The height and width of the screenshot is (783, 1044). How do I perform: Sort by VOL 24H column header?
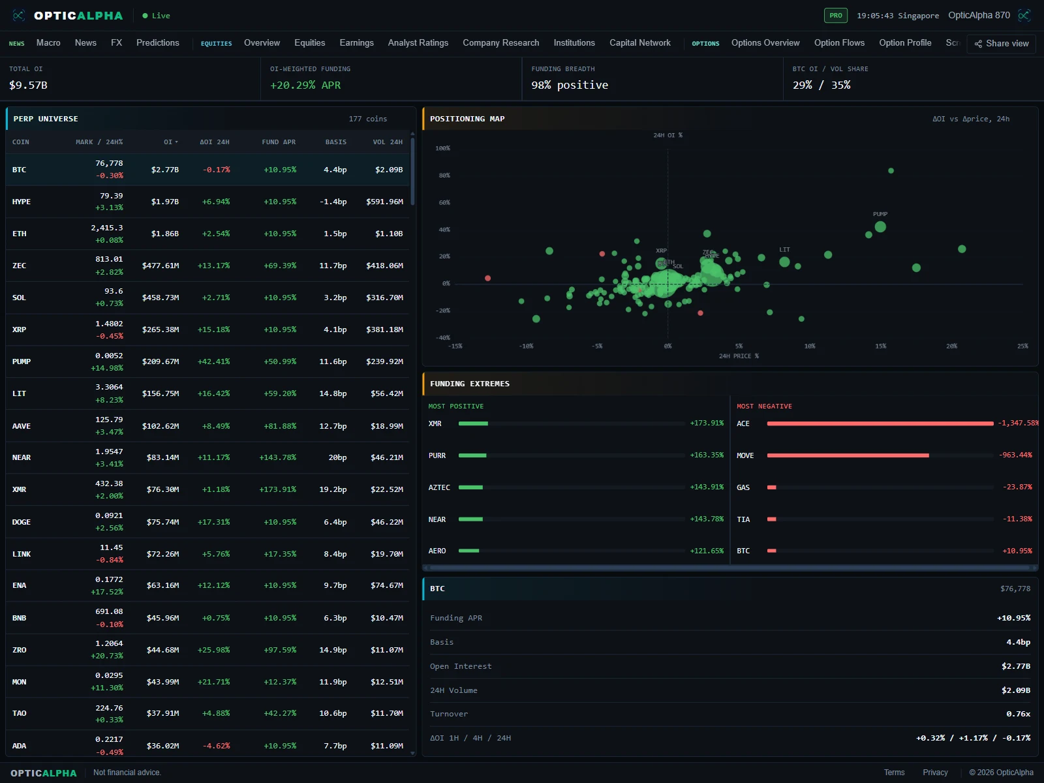[x=388, y=142]
